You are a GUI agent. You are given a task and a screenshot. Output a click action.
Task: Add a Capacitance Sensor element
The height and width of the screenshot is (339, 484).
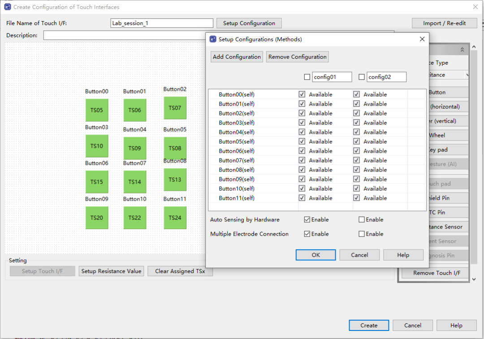tap(448, 227)
